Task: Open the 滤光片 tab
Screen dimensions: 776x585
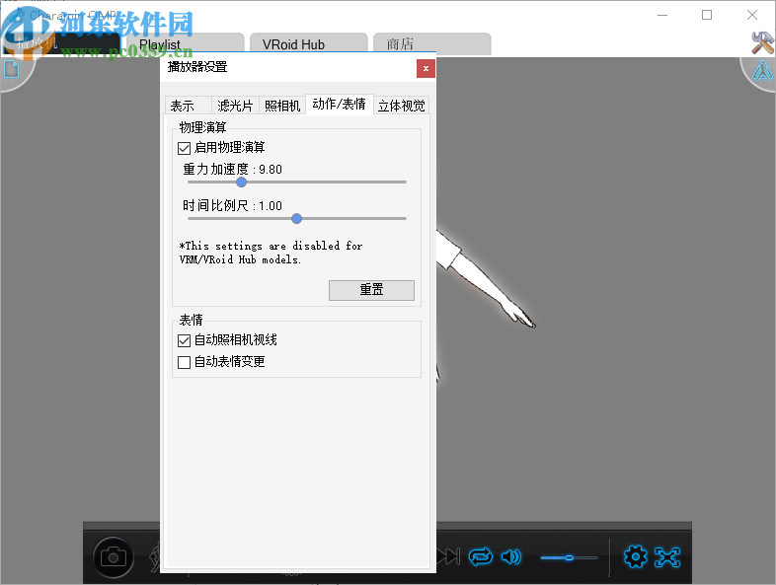Action: coord(235,106)
